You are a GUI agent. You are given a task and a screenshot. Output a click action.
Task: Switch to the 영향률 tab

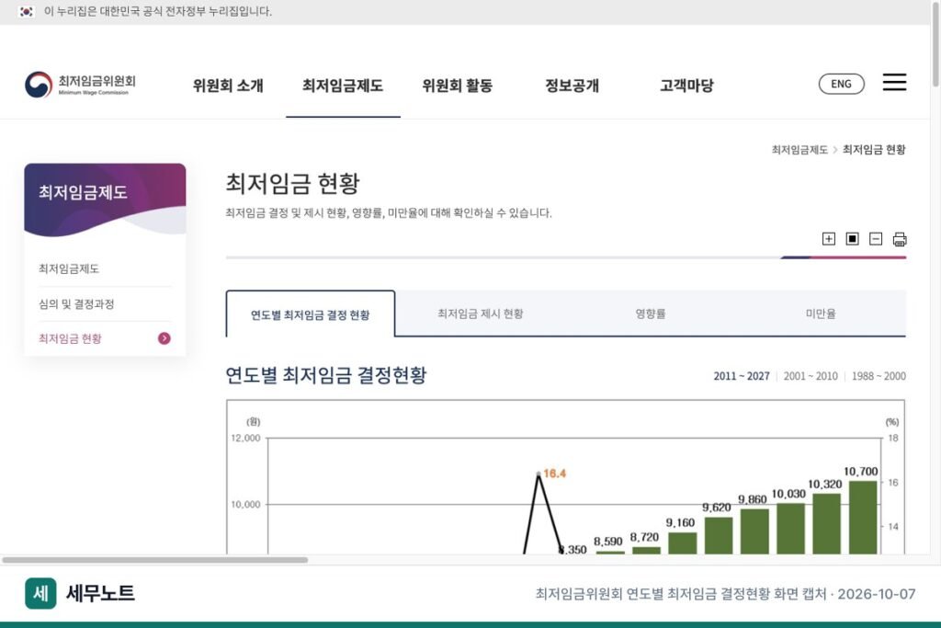click(x=651, y=314)
